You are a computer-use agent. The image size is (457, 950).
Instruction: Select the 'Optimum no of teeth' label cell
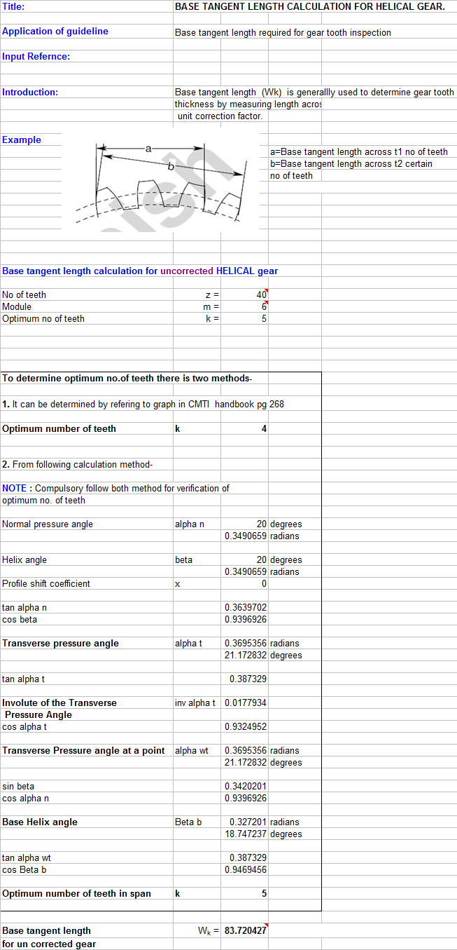pos(43,318)
